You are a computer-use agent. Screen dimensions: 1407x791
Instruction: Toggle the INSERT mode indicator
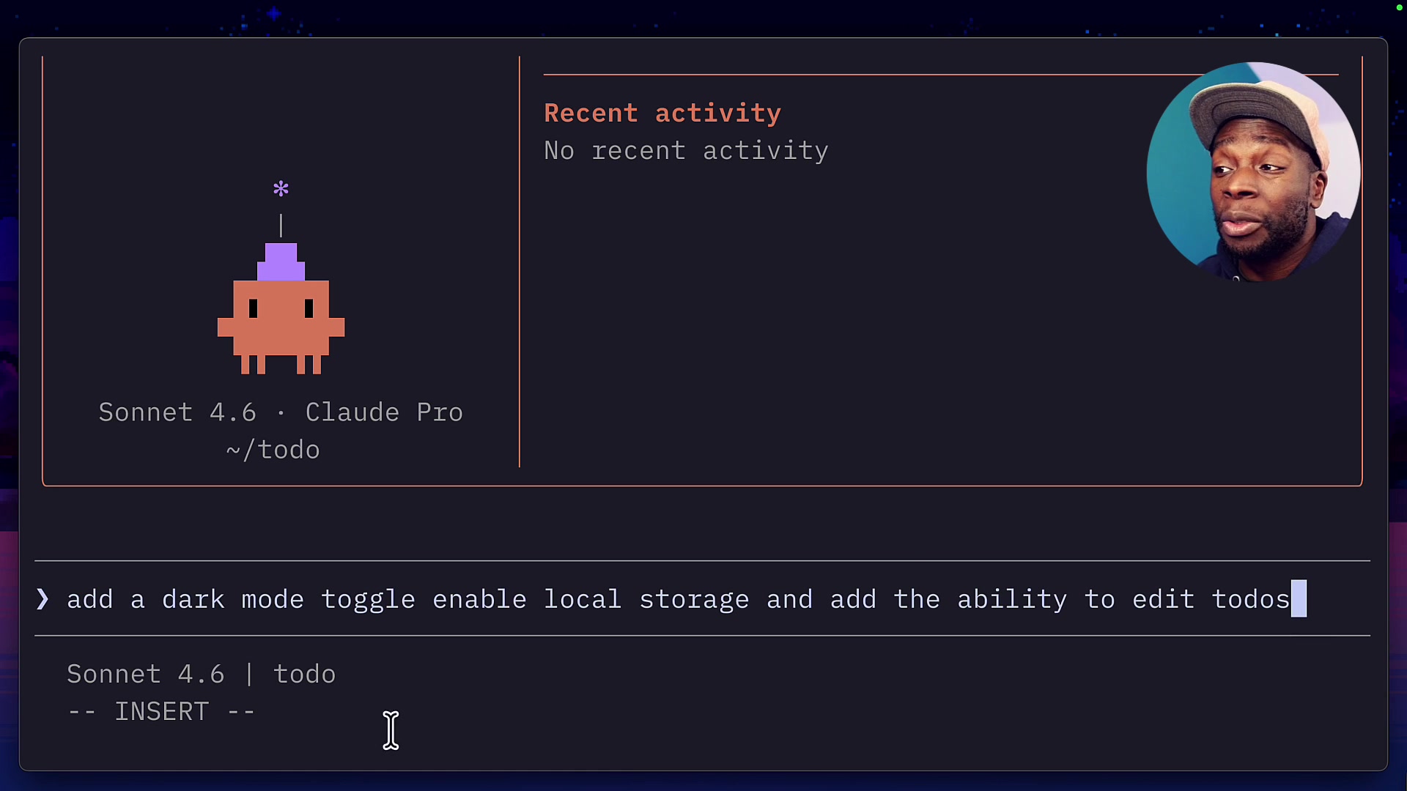[161, 711]
